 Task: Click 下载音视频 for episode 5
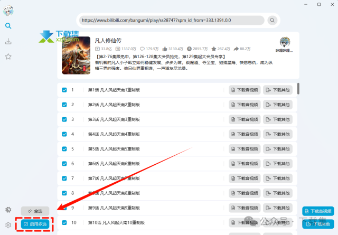[x=245, y=149]
